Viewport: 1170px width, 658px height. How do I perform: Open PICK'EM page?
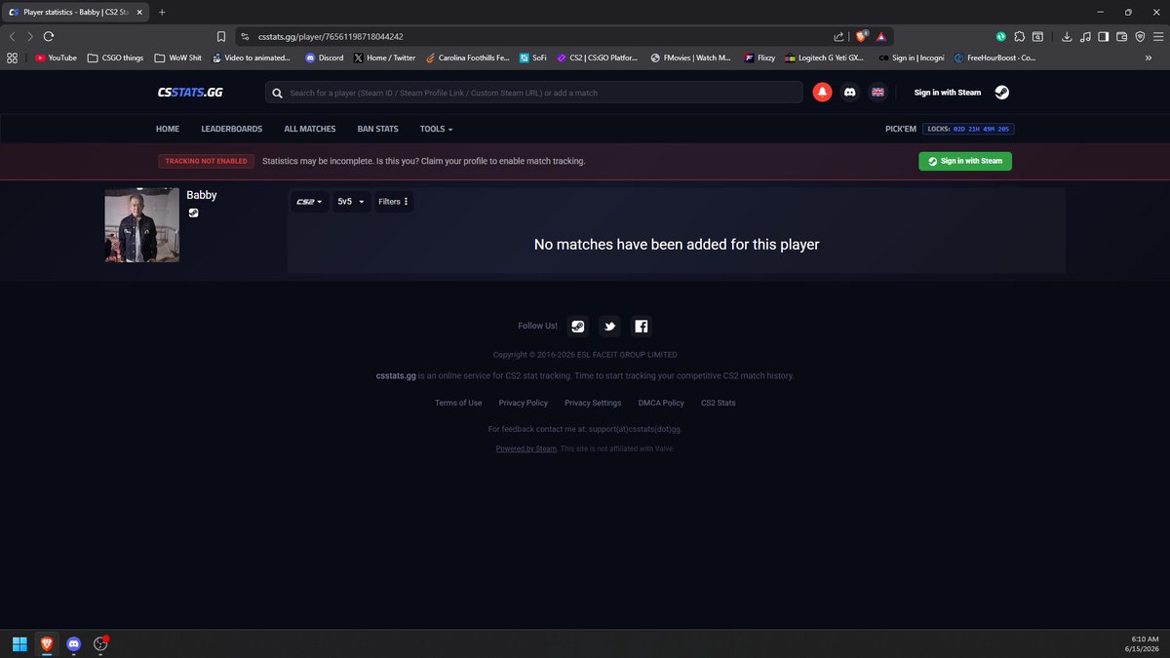[x=901, y=129]
